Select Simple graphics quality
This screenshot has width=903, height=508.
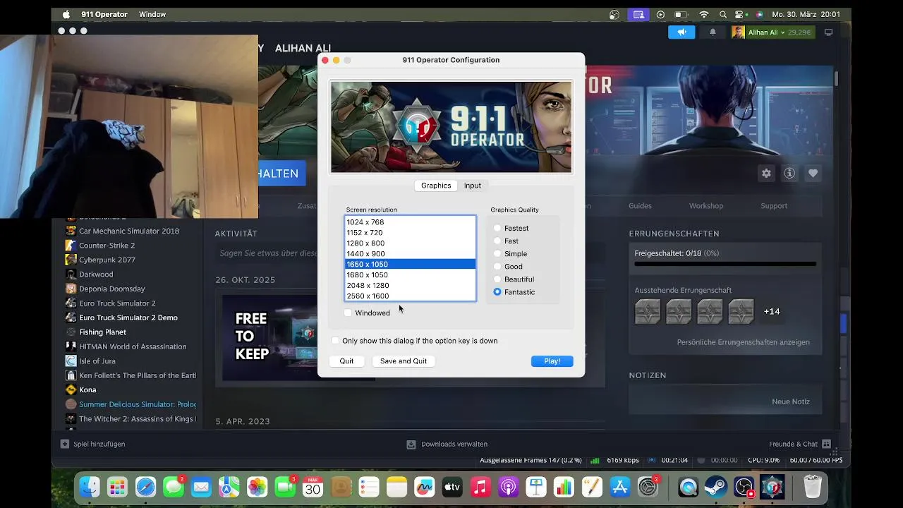pos(497,253)
